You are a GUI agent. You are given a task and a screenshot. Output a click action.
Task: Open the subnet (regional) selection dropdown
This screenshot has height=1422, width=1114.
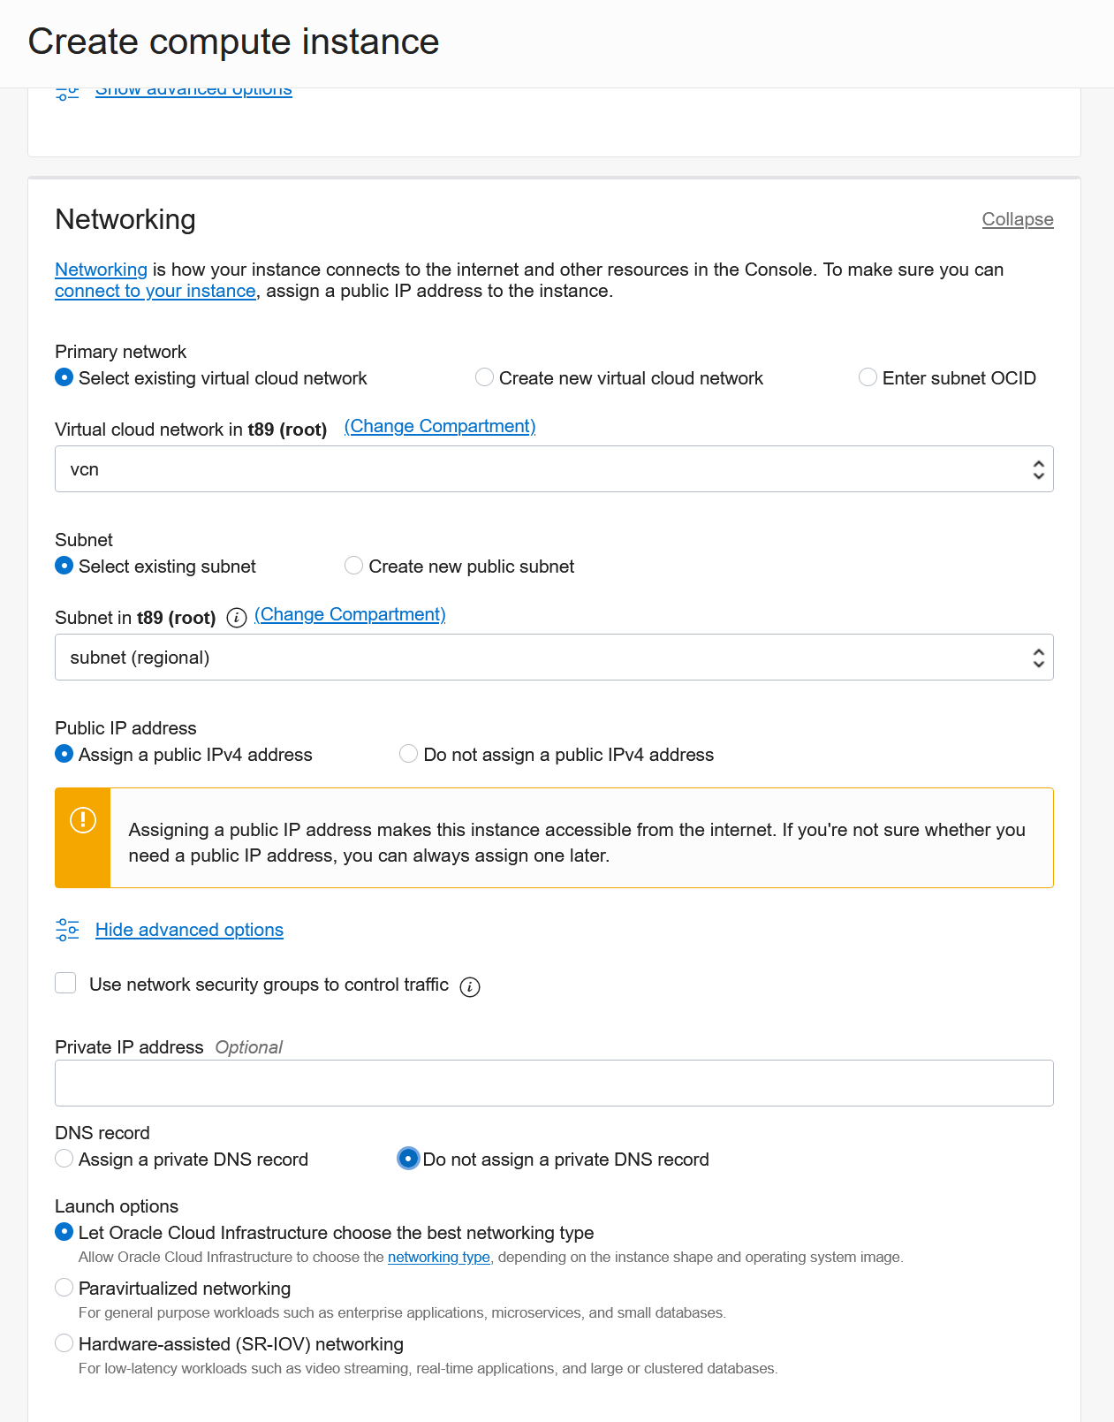(x=1039, y=657)
